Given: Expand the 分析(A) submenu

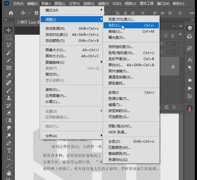Looking at the screenshot, I should (x=72, y=136).
